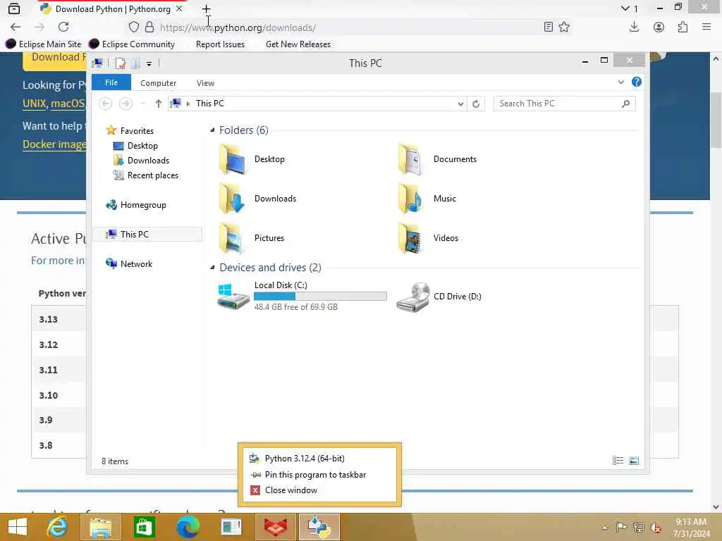Select Homegroup in navigation pane

click(x=142, y=205)
